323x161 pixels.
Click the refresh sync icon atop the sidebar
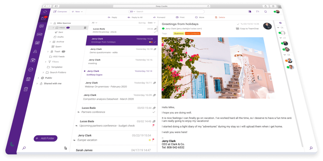45,12
